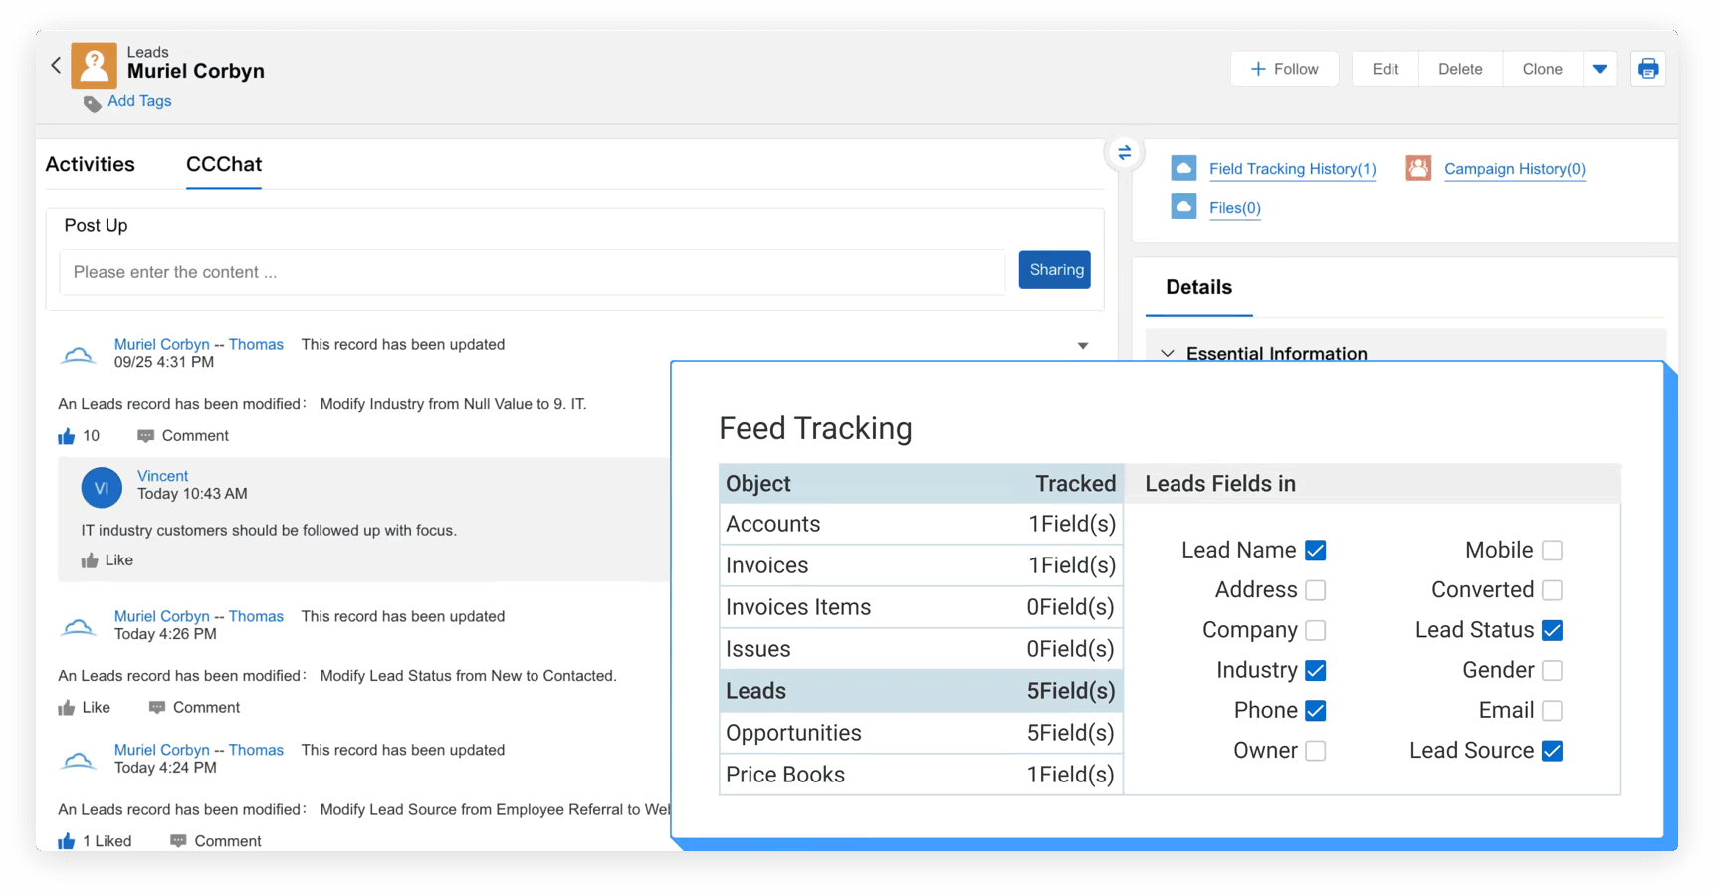Click the printer icon in header
Viewport: 1714px width, 893px height.
1647,69
